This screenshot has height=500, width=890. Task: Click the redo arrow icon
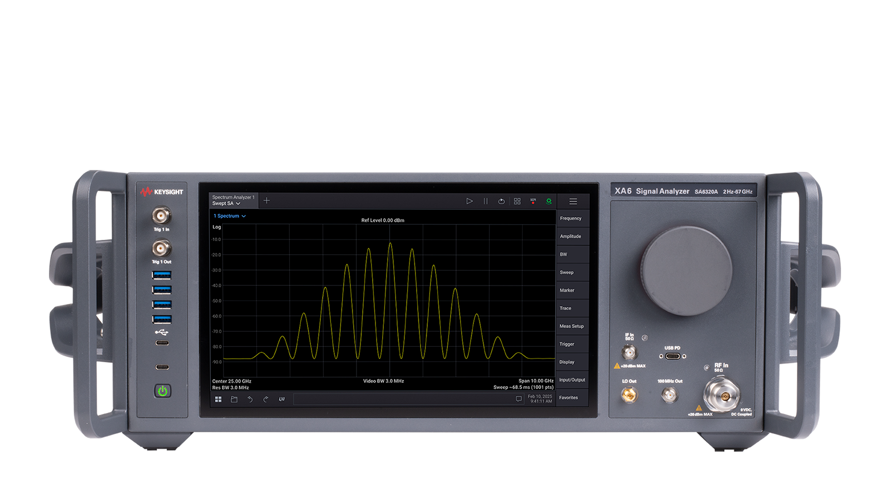[266, 399]
